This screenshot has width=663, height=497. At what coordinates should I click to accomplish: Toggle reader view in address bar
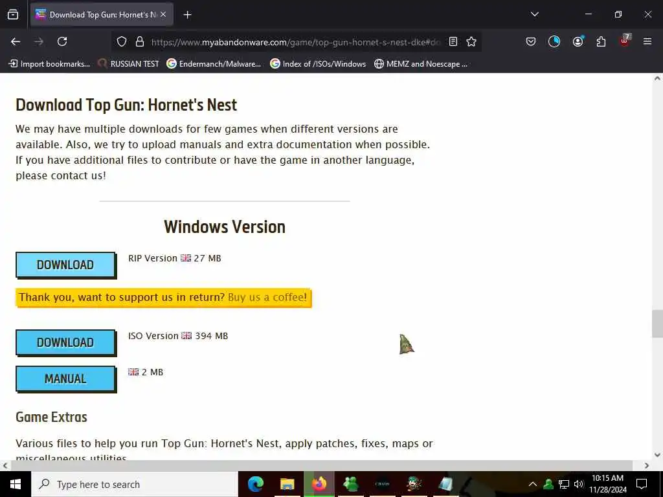pos(453,41)
